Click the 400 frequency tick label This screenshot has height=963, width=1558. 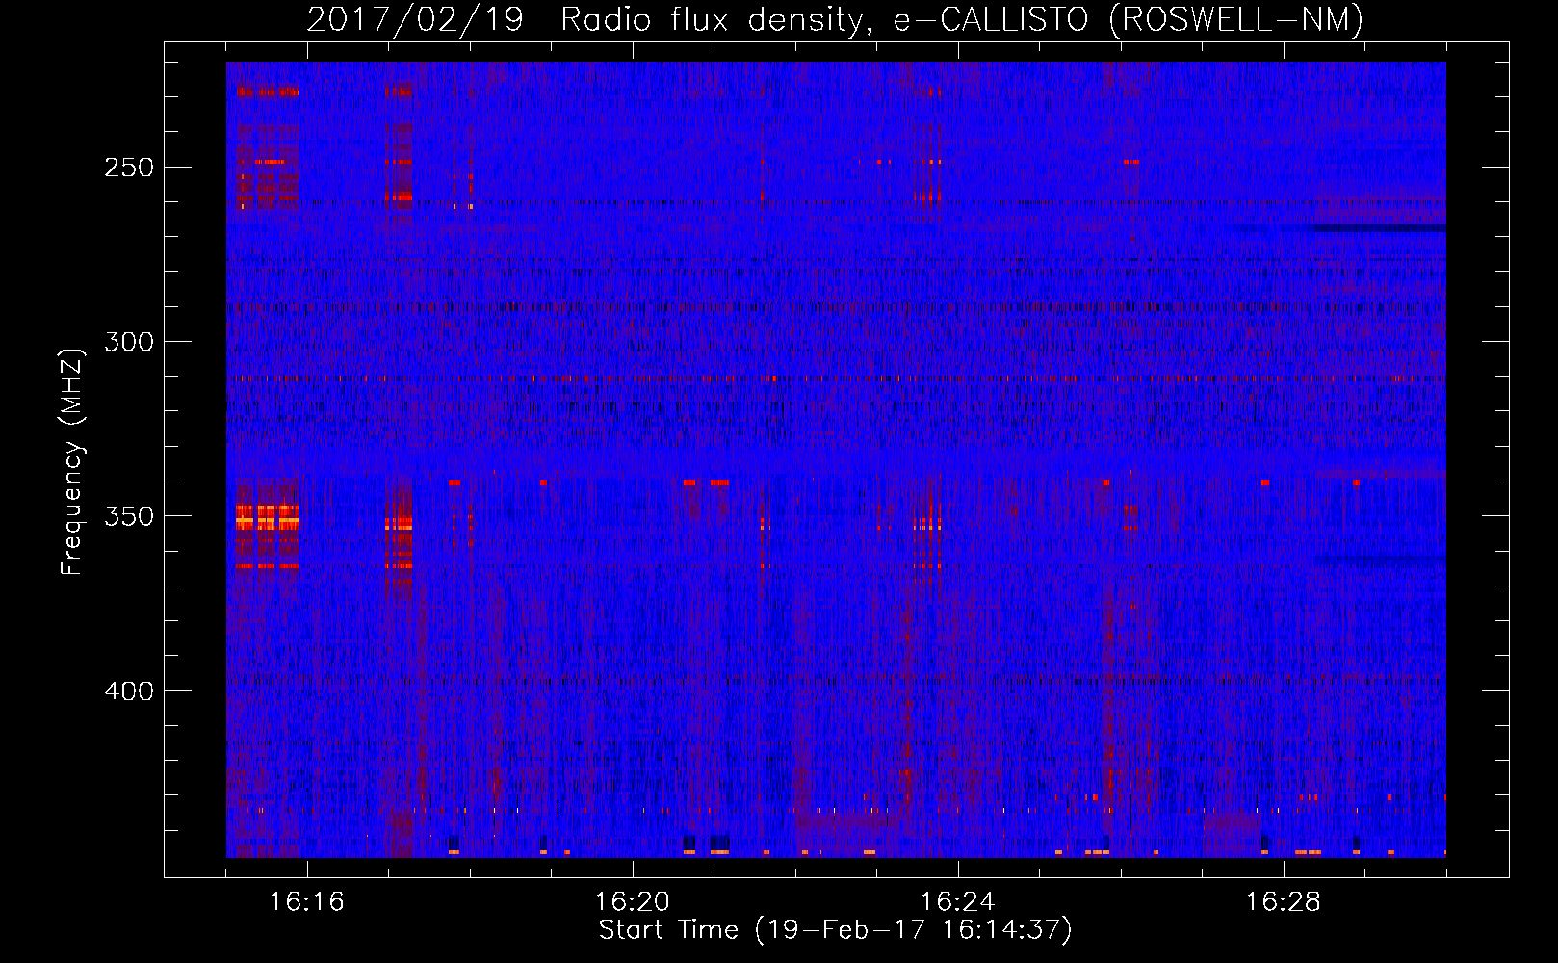click(x=128, y=691)
